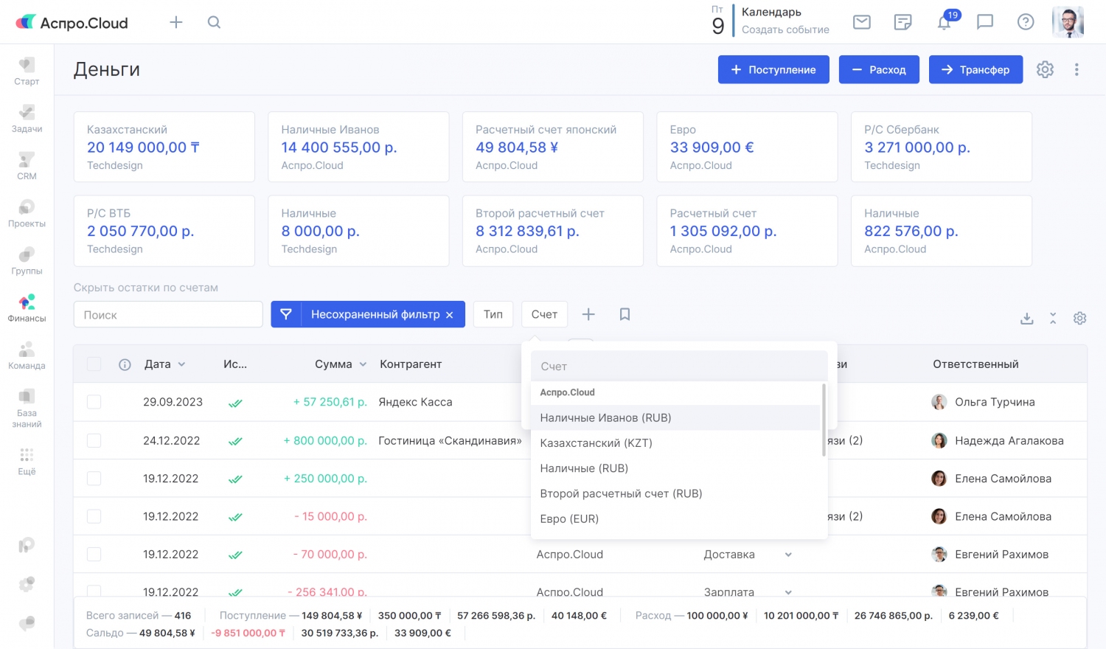The height and width of the screenshot is (649, 1106).
Task: Expand the Дата column sort arrow
Action: pos(181,364)
